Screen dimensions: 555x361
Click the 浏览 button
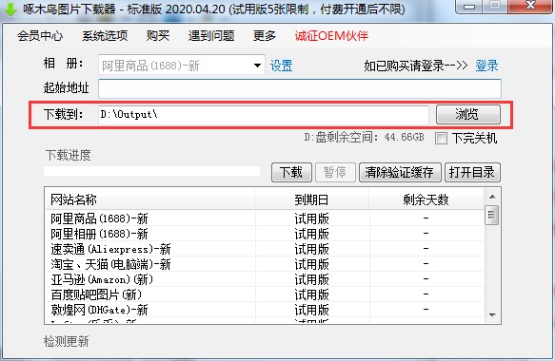click(468, 114)
